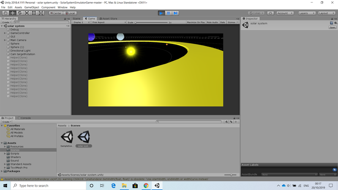Toggle Mute Audio in Game view
This screenshot has width=338, height=190.
pyautogui.click(x=213, y=22)
